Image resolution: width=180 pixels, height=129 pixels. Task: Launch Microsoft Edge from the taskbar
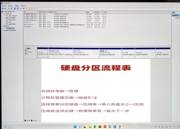pyautogui.click(x=95, y=127)
